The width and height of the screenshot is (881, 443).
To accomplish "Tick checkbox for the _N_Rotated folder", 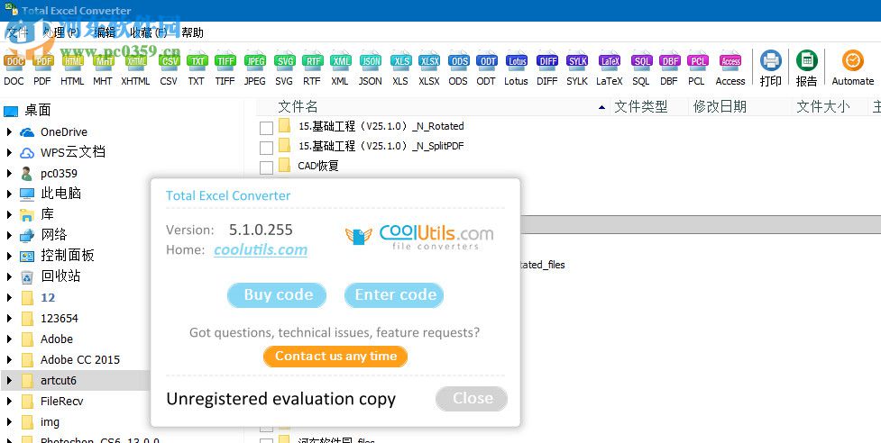I will point(266,128).
